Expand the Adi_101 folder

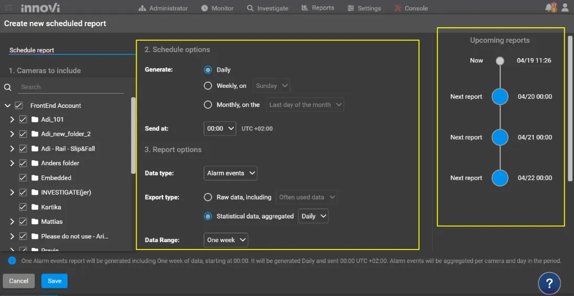click(x=12, y=119)
